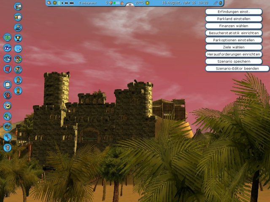The height and width of the screenshot is (202, 270).
Task: Click the cash register chart sidebar icon
Action: click(18, 17)
